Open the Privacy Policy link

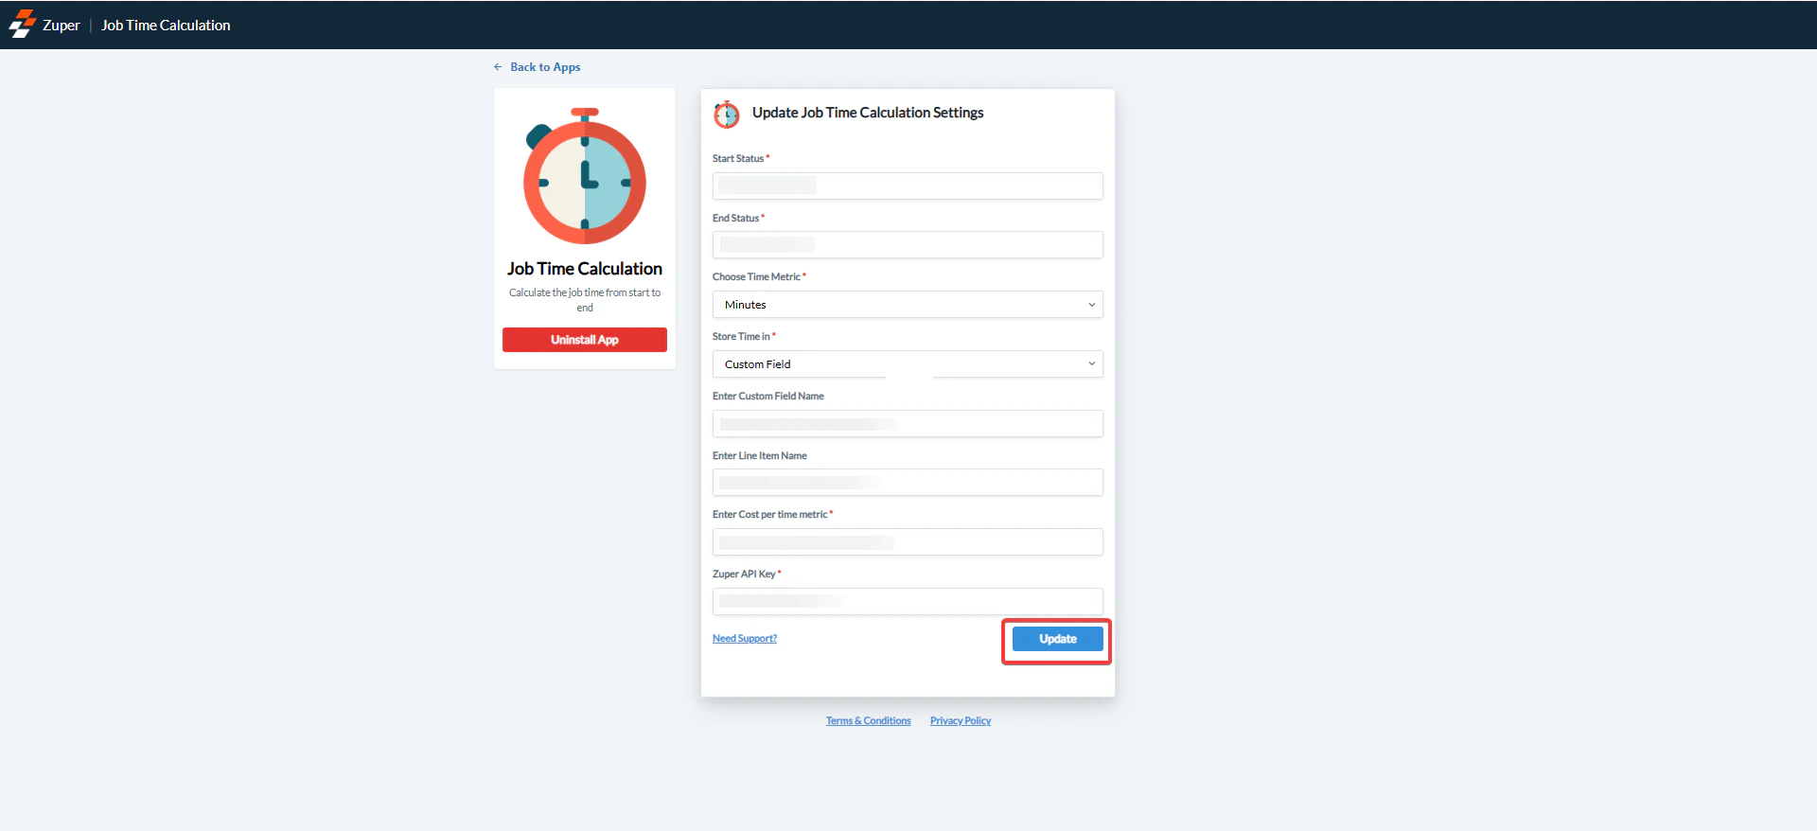[961, 721]
